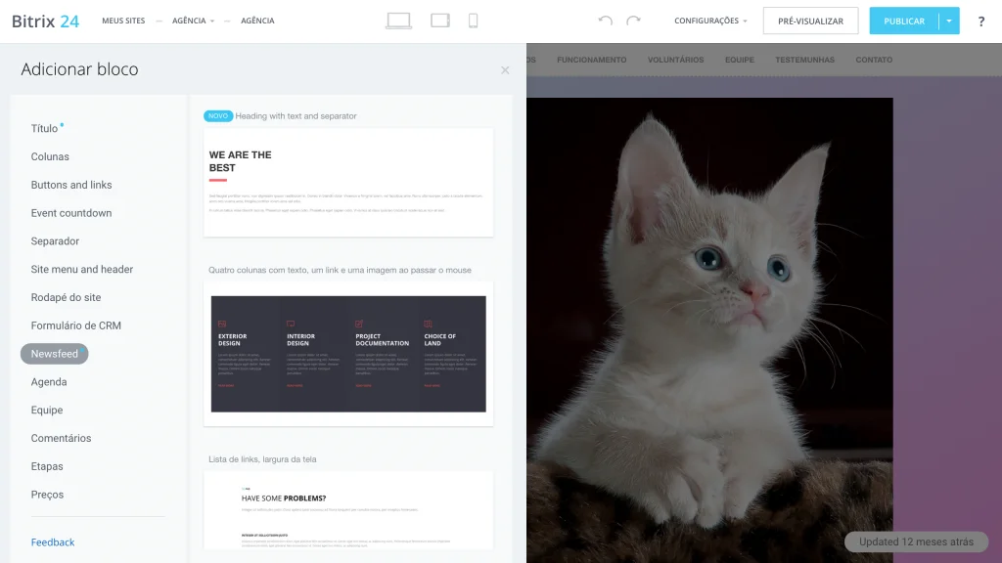1002x563 pixels.
Task: Select the Equipe block category
Action: point(47,410)
